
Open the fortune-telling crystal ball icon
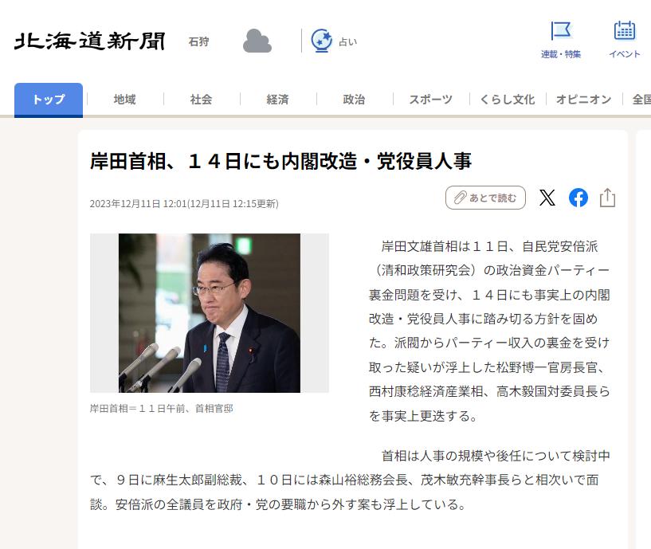click(x=322, y=41)
